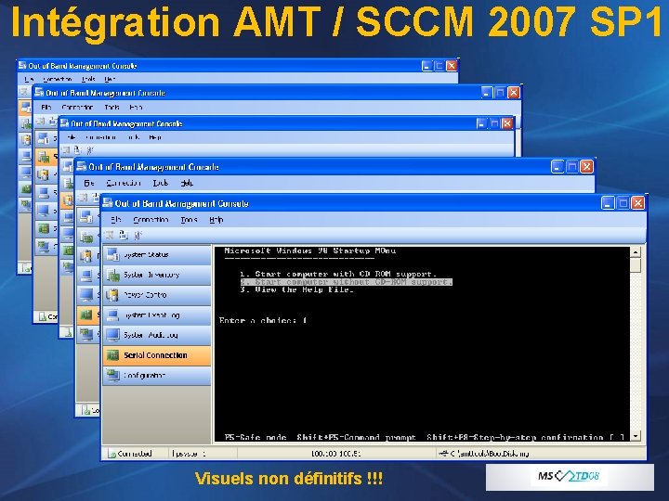Image resolution: width=669 pixels, height=501 pixels.
Task: Click the IDE redirection icon beside the BootDisk.img path
Action: pyautogui.click(x=444, y=454)
